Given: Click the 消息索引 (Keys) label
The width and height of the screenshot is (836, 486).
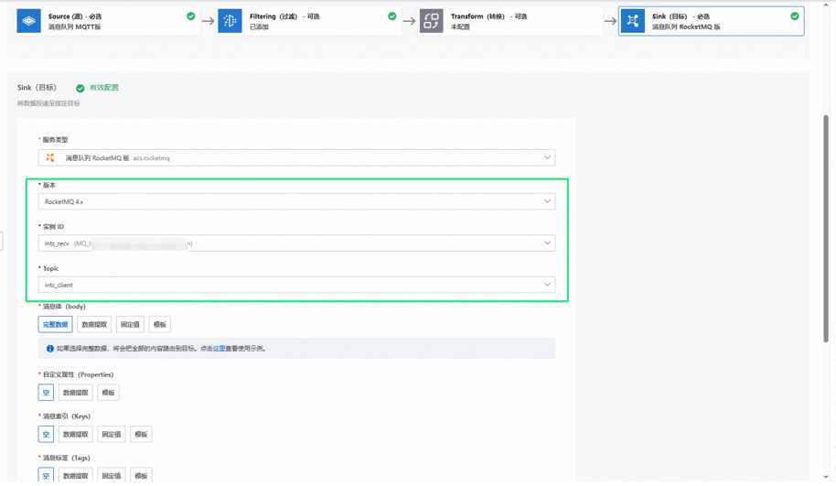Looking at the screenshot, I should point(67,416).
